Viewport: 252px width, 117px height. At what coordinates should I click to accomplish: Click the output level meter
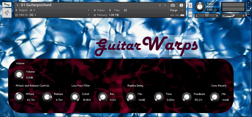coord(233,7)
